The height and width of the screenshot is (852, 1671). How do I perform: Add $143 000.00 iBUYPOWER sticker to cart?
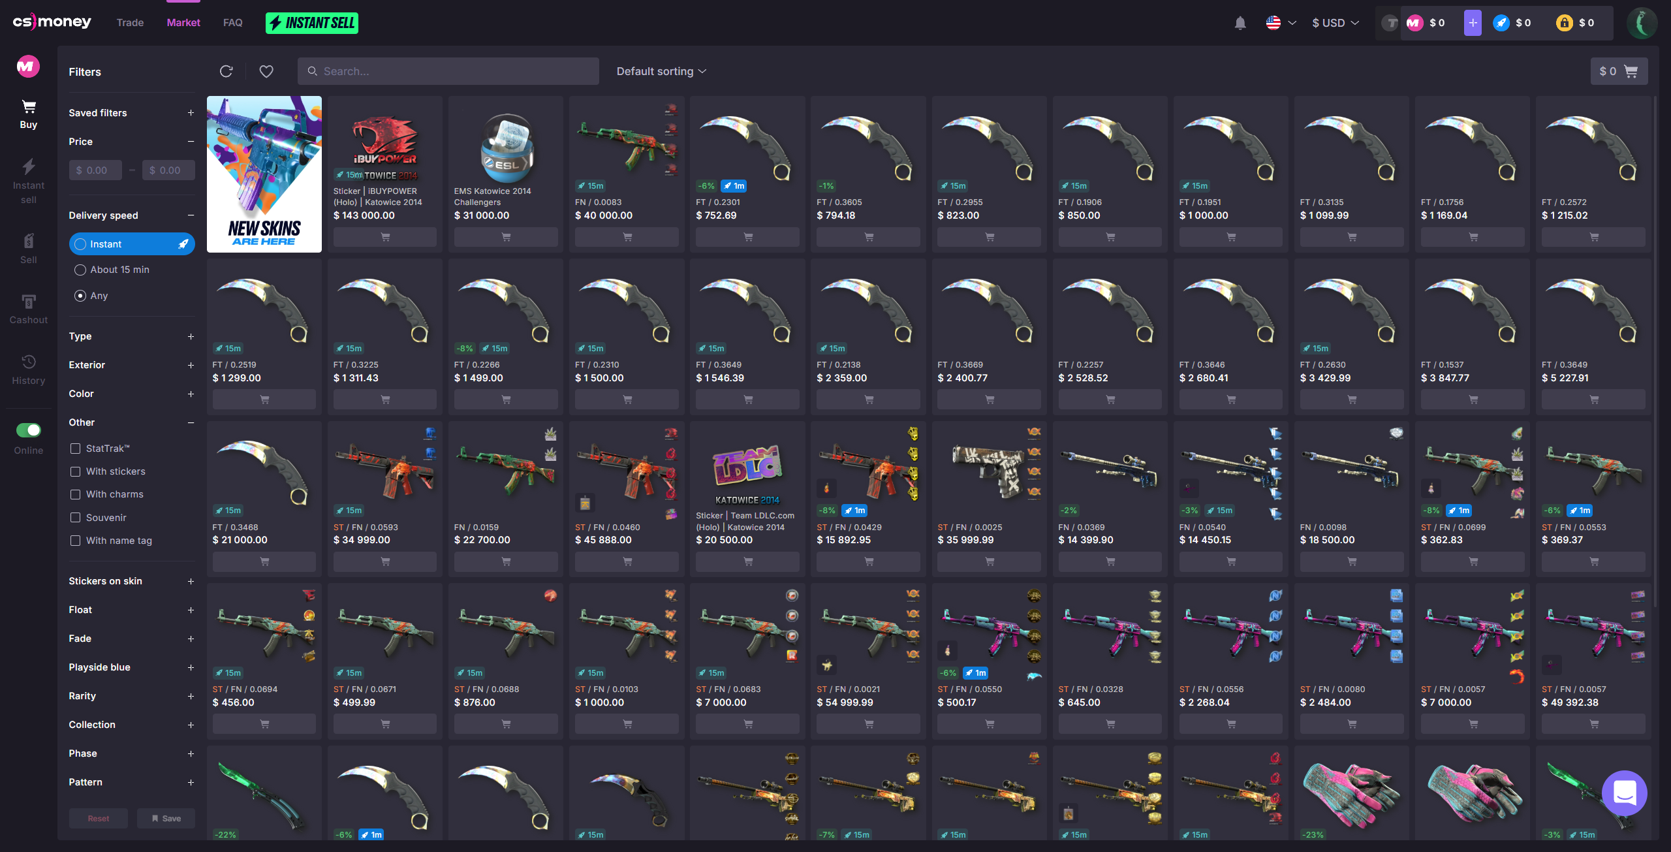point(385,237)
